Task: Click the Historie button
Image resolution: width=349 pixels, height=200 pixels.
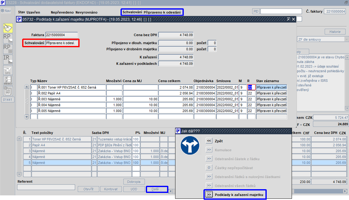Action: coord(335,32)
